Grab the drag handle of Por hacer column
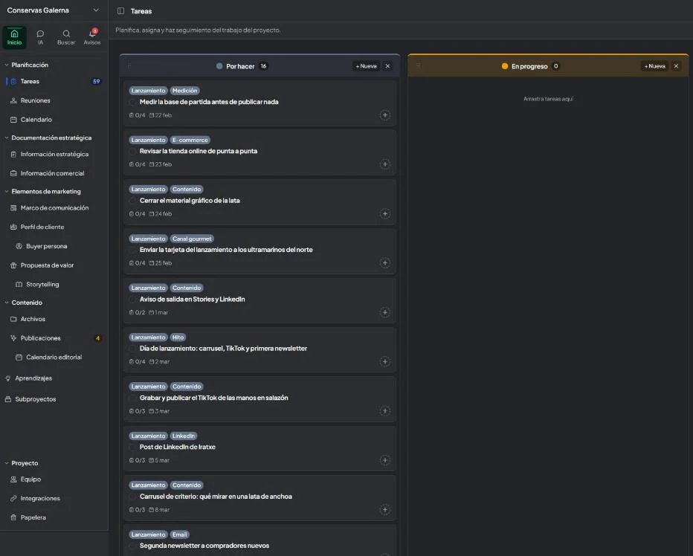Screen dimensions: 693x556 coord(129,66)
